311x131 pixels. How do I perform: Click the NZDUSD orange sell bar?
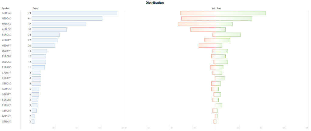pyautogui.click(x=197, y=24)
